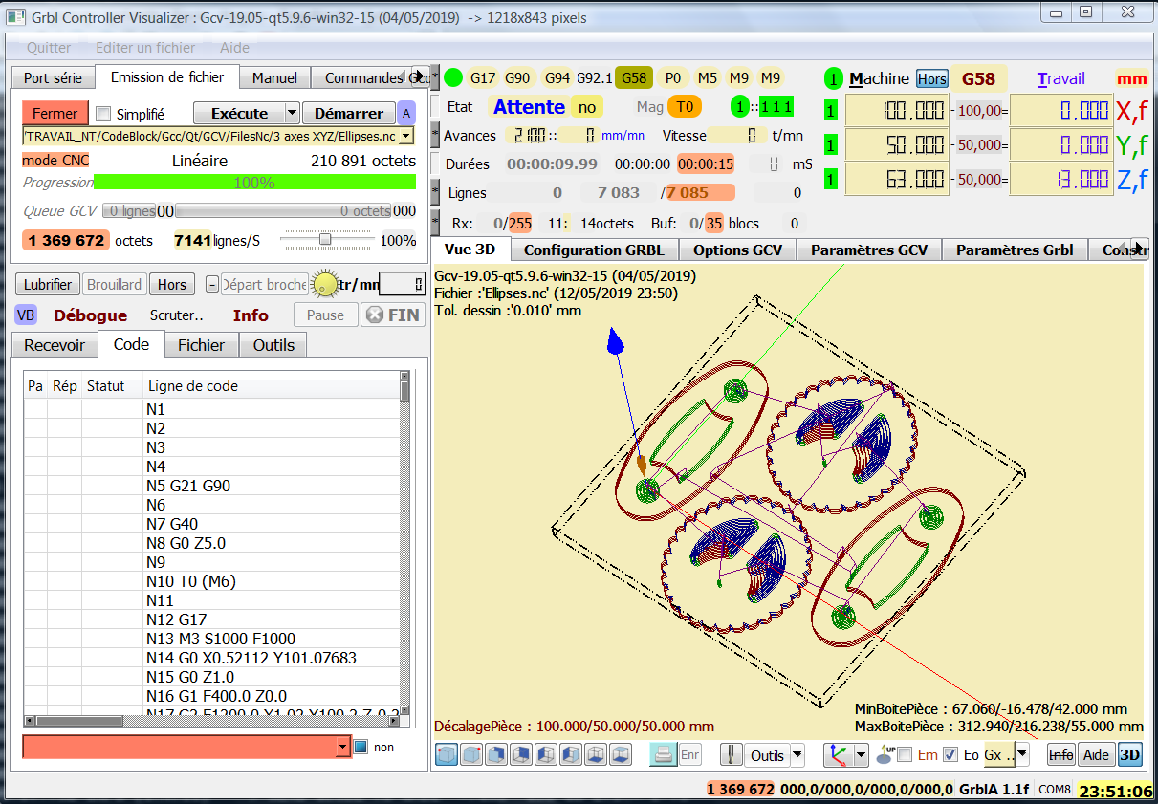Click the Débogue label
The height and width of the screenshot is (804, 1158).
click(x=90, y=315)
